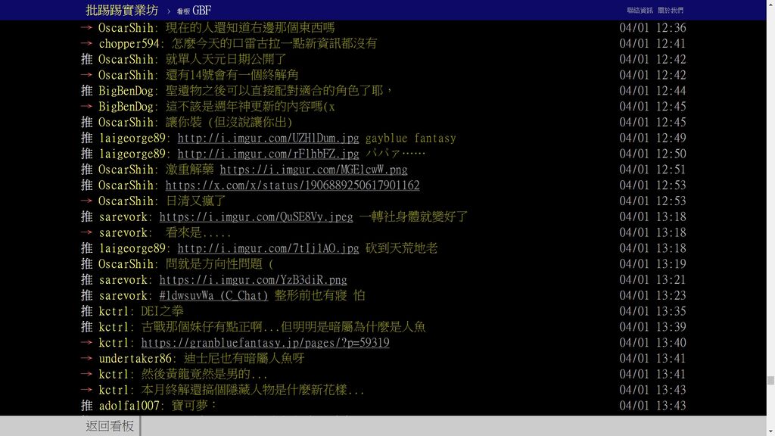Open the imgur YzB3diR.png link
Screen dimensions: 775x436
(x=253, y=280)
